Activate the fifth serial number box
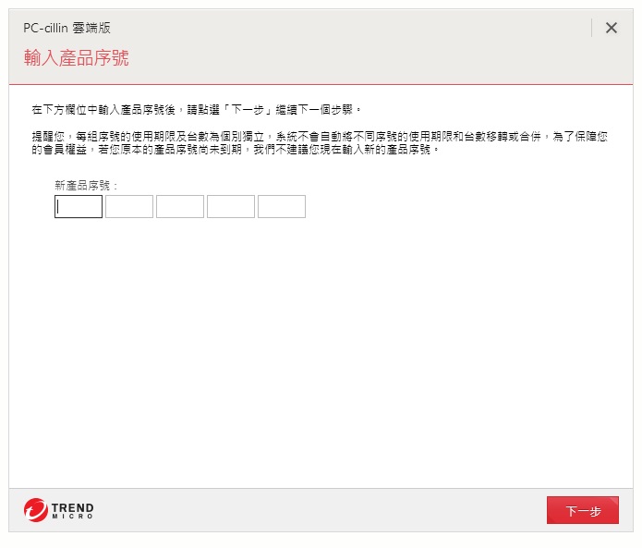This screenshot has width=642, height=548. pos(282,207)
